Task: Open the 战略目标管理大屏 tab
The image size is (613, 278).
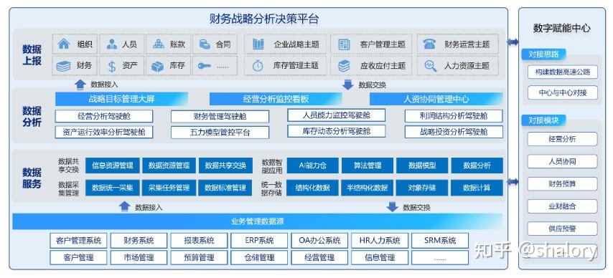Action: pyautogui.click(x=121, y=99)
